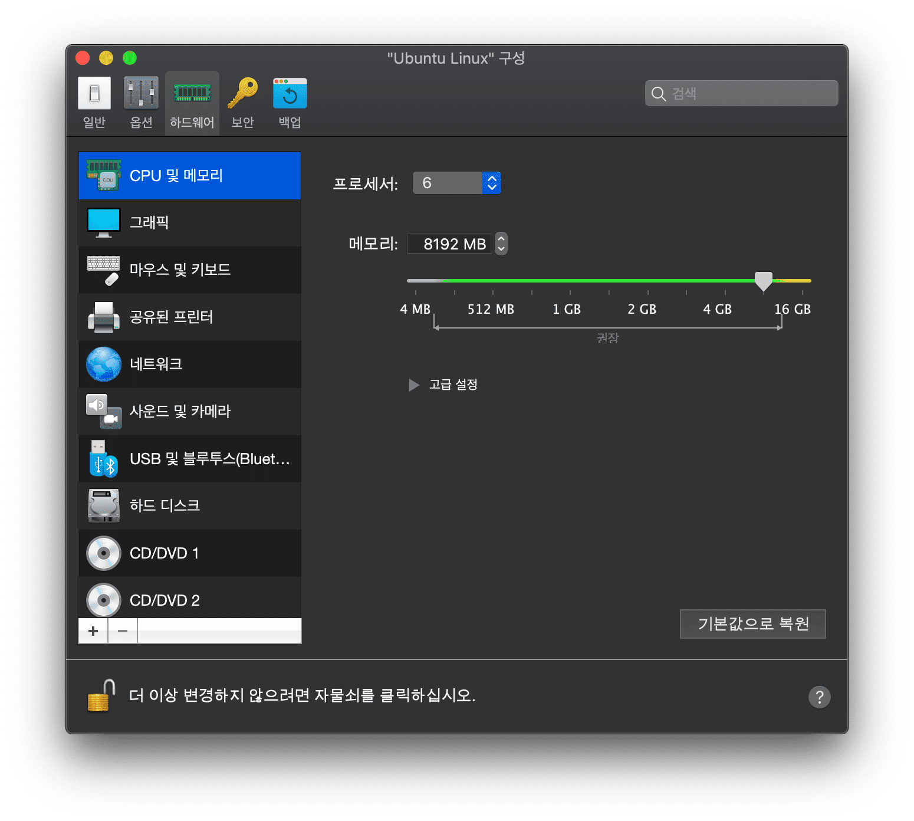914x821 pixels.
Task: Select CD/DVD 1 list item
Action: [190, 553]
